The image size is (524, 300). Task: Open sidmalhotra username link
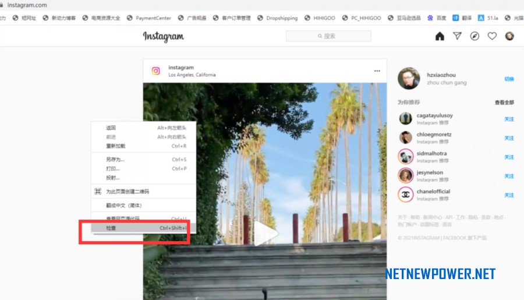[x=431, y=154]
